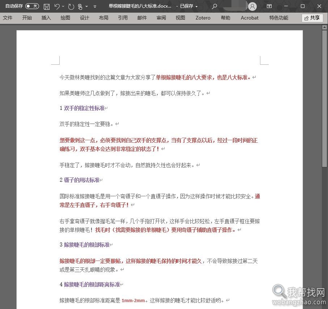328x309 pixels.
Task: Click red text 单根嫁接睫毛的八大要求
Action: pos(184,77)
